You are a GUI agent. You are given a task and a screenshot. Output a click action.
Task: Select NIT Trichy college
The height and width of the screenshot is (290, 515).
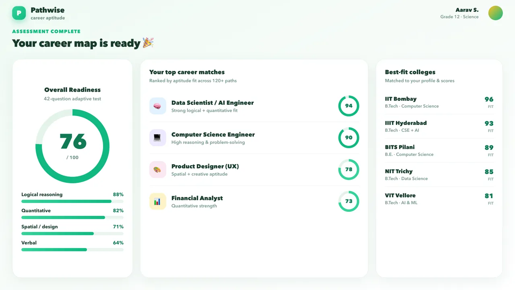(439, 175)
